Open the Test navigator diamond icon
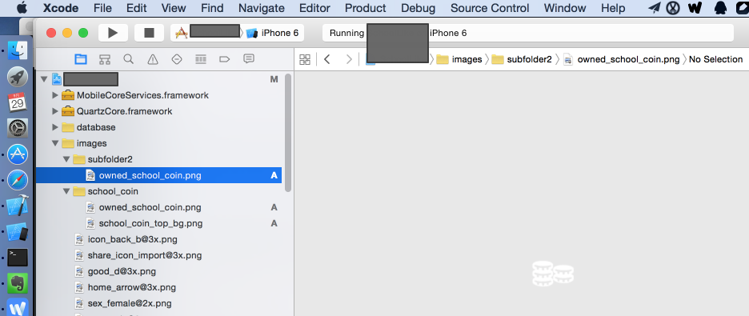This screenshot has width=749, height=316. click(x=177, y=59)
